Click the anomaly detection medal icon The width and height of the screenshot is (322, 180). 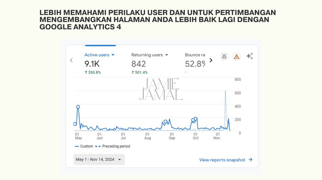(x=224, y=56)
